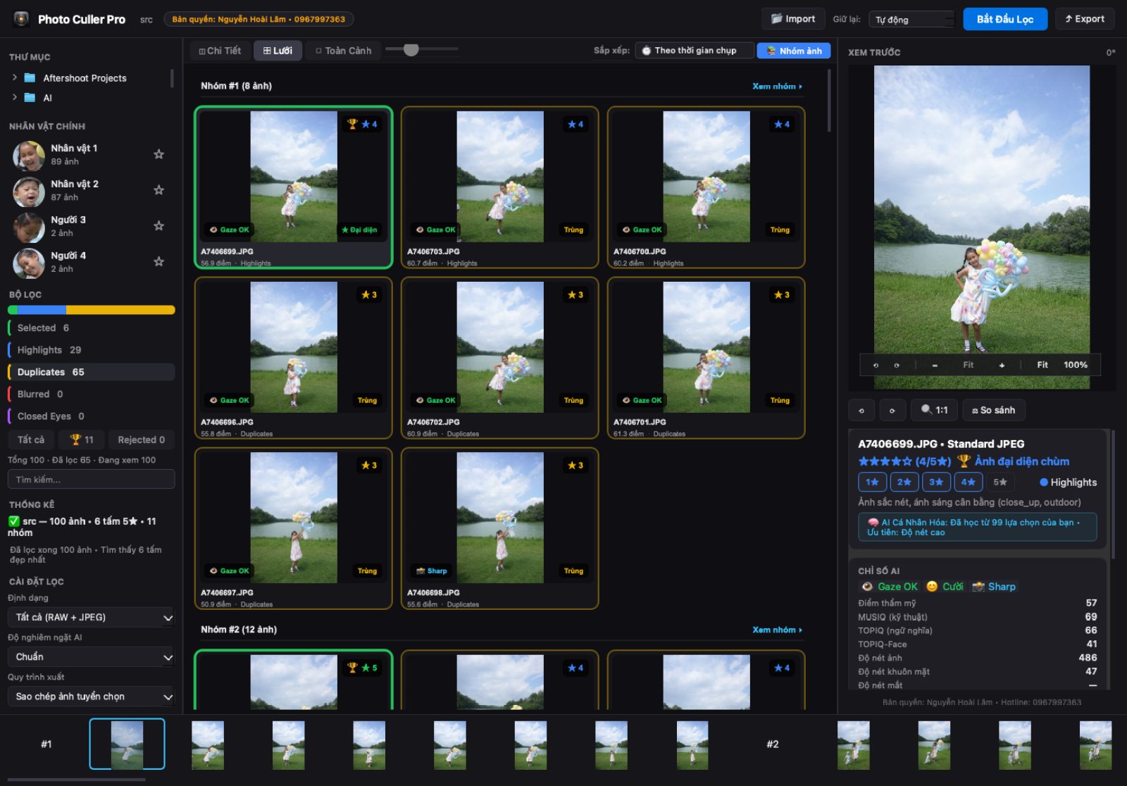
Task: Switch to Lưới grid view tab
Action: [x=278, y=51]
